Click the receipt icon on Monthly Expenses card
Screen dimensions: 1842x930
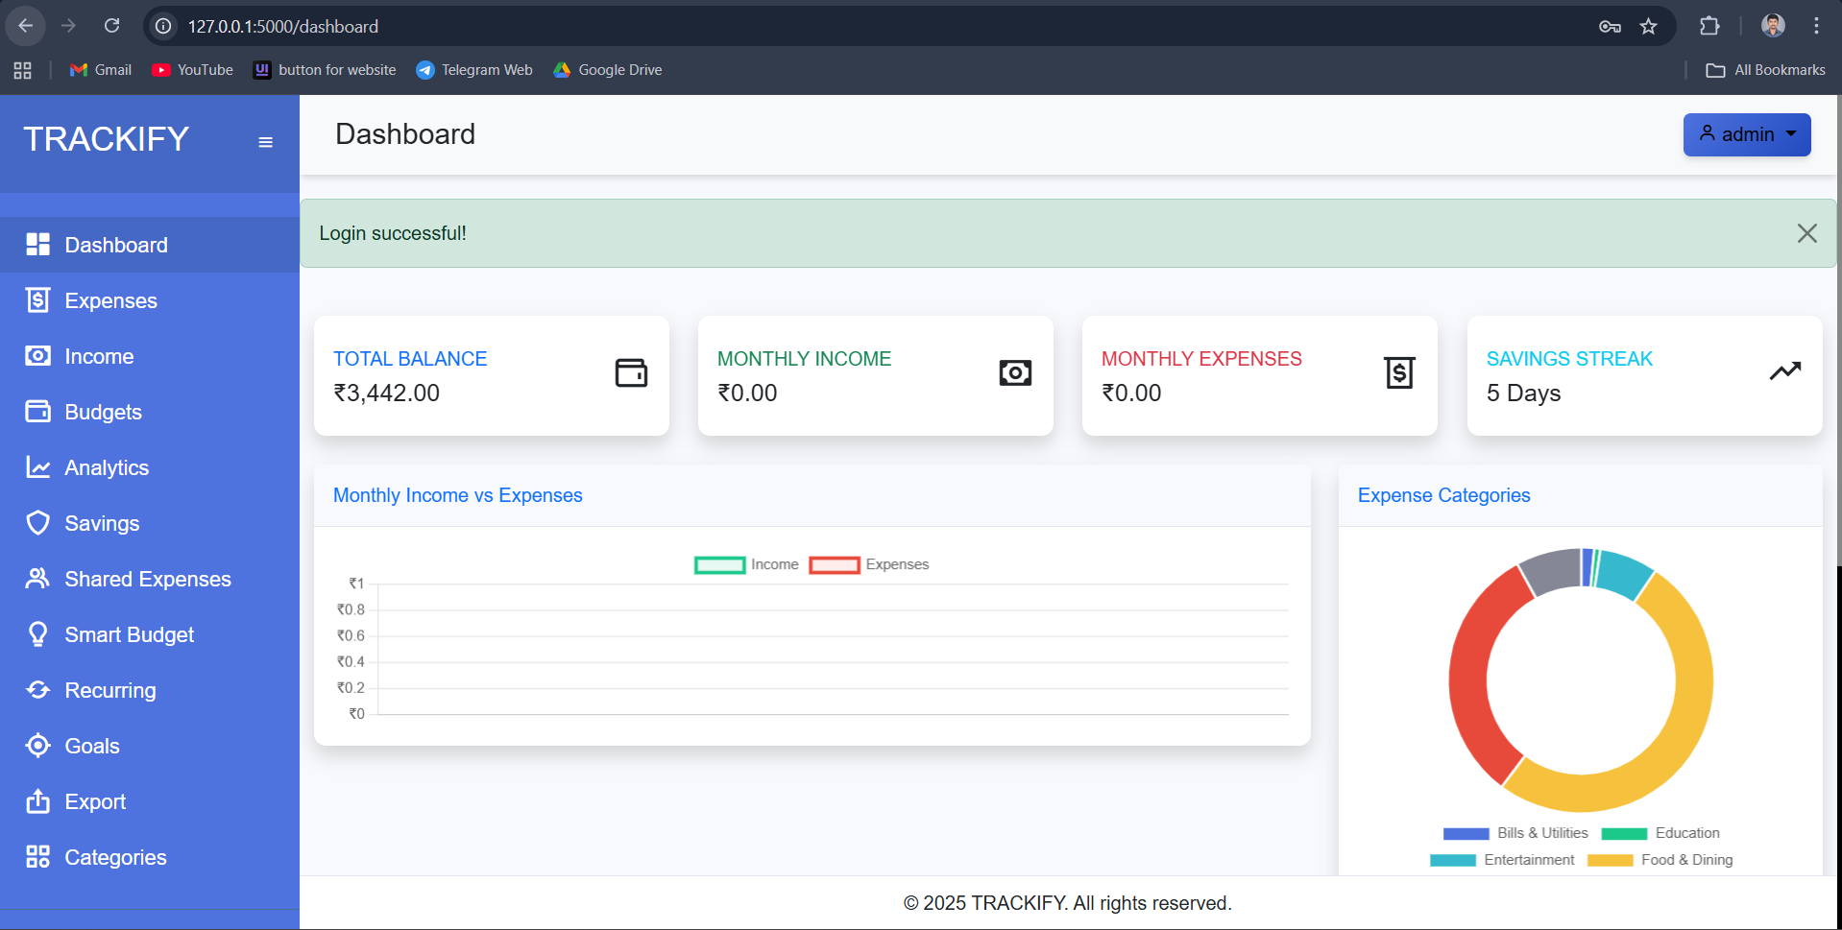point(1399,372)
